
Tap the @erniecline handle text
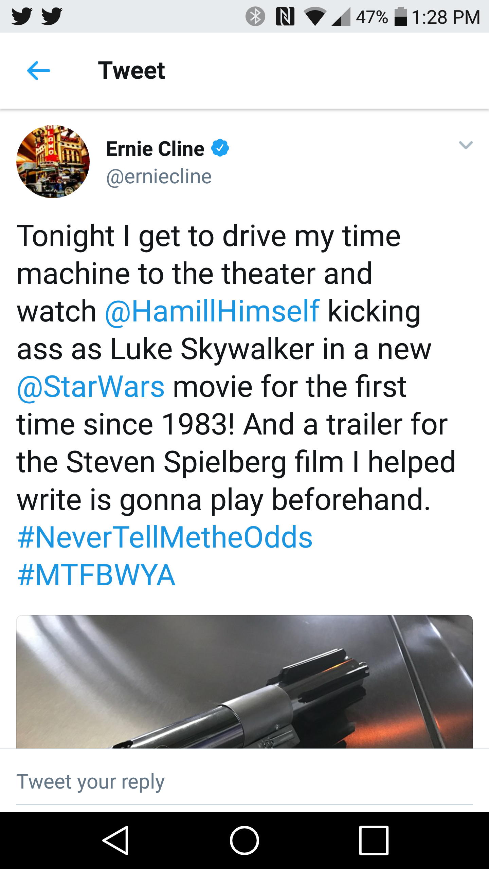159,177
